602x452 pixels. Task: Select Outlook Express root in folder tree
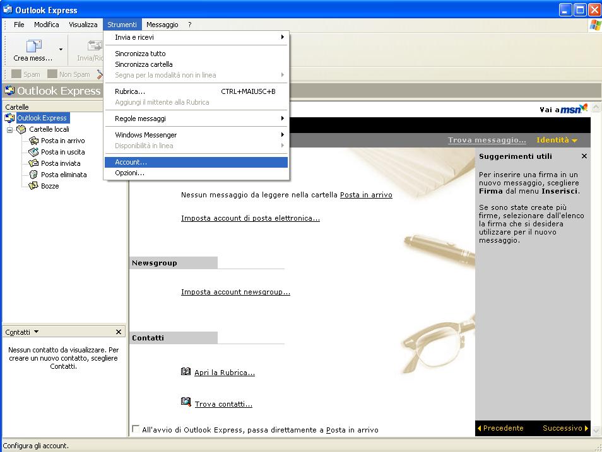[42, 118]
